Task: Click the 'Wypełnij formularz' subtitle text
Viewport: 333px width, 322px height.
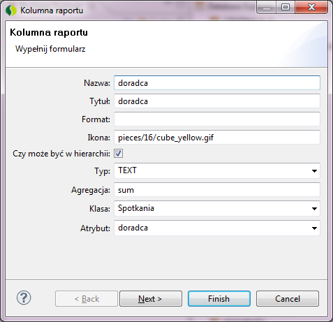Action: point(50,49)
